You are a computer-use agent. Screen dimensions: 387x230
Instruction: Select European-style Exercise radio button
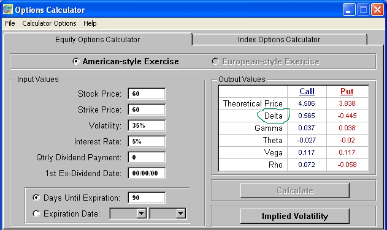(x=215, y=61)
